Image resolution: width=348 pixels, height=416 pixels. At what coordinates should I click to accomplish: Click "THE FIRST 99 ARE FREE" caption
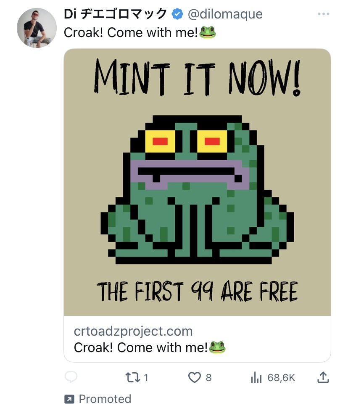(197, 291)
